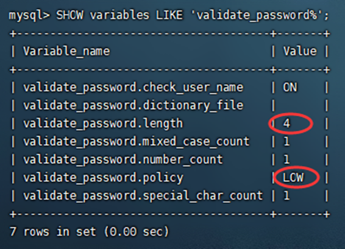Click the 'validate_password%' pattern string
The height and width of the screenshot is (249, 345).
pyautogui.click(x=257, y=16)
